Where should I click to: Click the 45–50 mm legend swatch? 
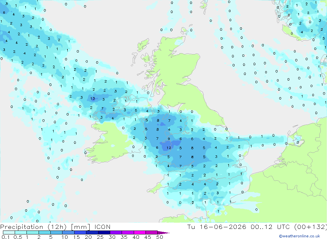click(151, 232)
